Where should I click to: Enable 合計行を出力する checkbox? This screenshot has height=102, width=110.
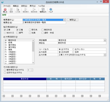[x=5, y=73]
